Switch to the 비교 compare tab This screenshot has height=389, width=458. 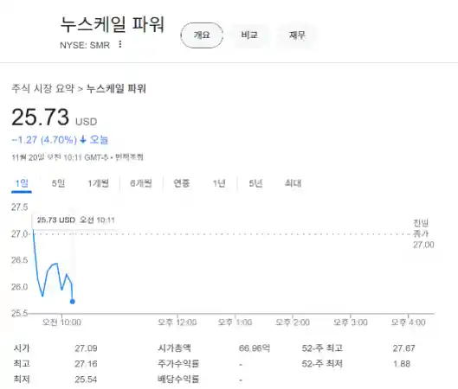[x=249, y=35]
